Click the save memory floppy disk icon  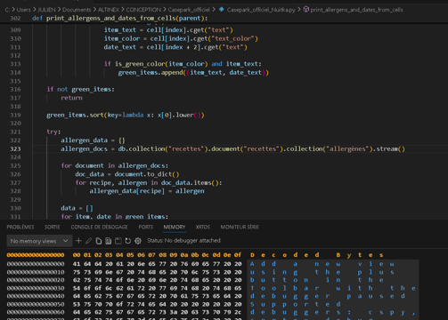pyautogui.click(x=118, y=241)
